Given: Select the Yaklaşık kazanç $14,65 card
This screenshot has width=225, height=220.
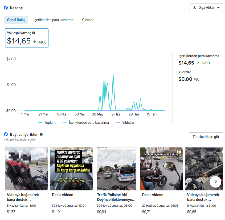Looking at the screenshot, I should 27,38.
